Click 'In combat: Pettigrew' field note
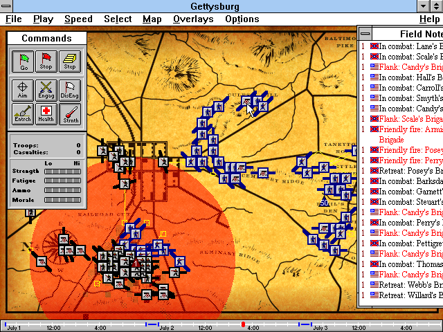The height and width of the screenshot is (332, 443). click(401, 243)
